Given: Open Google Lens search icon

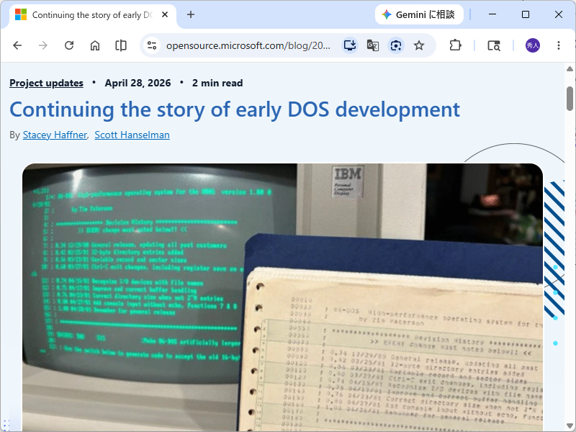Looking at the screenshot, I should pyautogui.click(x=395, y=45).
